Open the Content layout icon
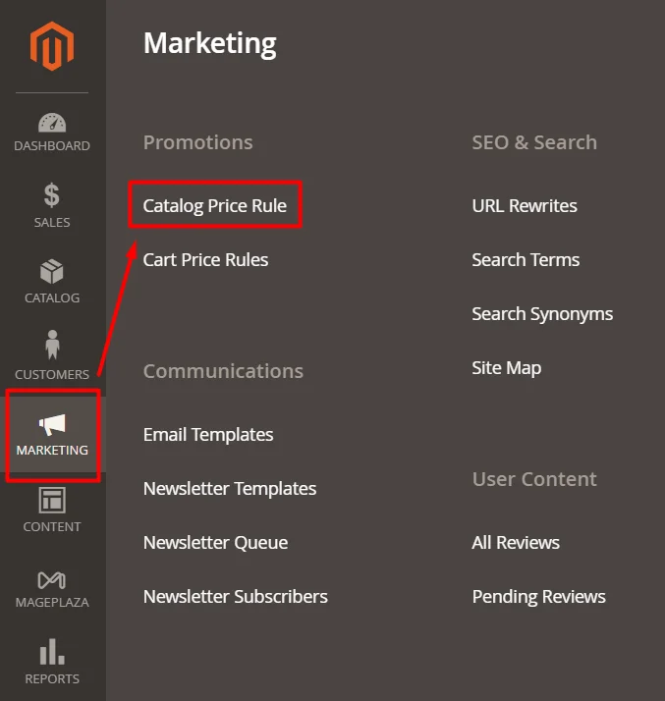 (x=52, y=500)
